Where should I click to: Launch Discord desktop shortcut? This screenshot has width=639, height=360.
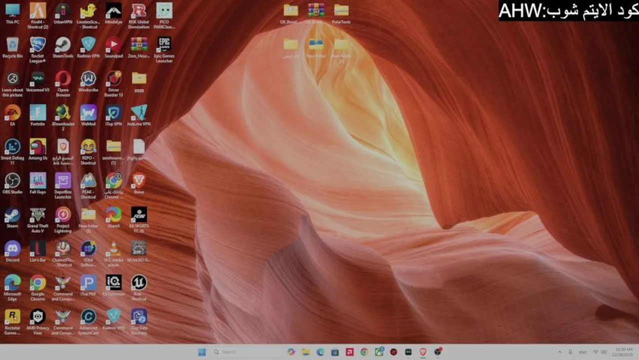12,251
